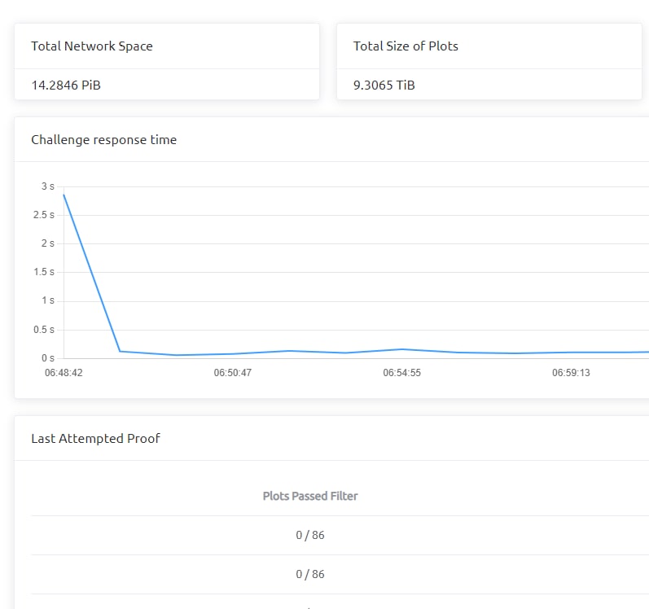The image size is (649, 609).
Task: Click the chart line's peak data point
Action: 64,195
